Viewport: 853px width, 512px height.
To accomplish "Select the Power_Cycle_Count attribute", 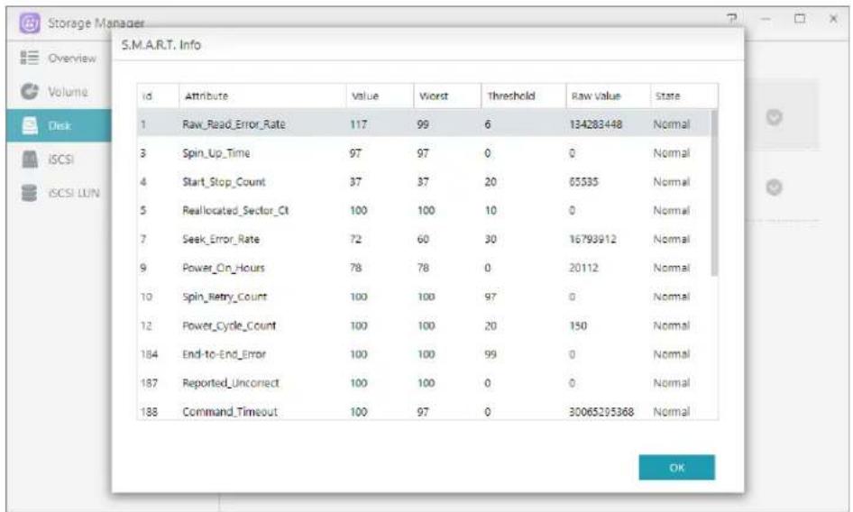I will [x=229, y=325].
